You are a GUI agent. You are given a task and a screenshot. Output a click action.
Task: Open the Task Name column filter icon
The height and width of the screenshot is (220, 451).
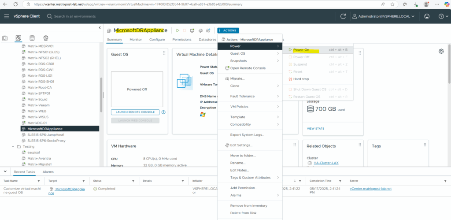click(39, 181)
